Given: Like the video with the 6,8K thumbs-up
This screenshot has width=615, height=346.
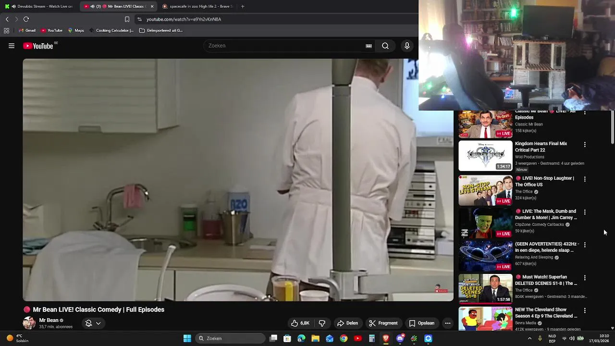Looking at the screenshot, I should coord(300,323).
